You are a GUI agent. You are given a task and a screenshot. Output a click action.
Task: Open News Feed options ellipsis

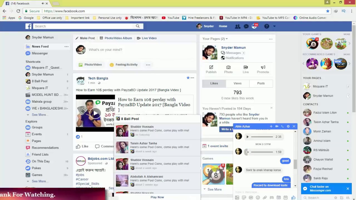[66, 46]
